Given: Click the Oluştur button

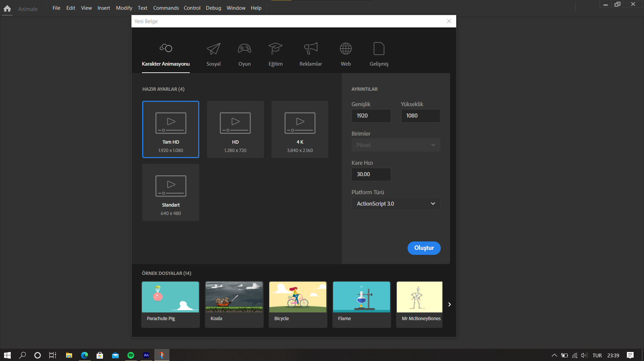Looking at the screenshot, I should 424,248.
